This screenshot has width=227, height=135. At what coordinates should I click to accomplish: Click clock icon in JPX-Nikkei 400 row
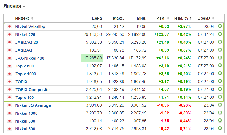[220, 57]
